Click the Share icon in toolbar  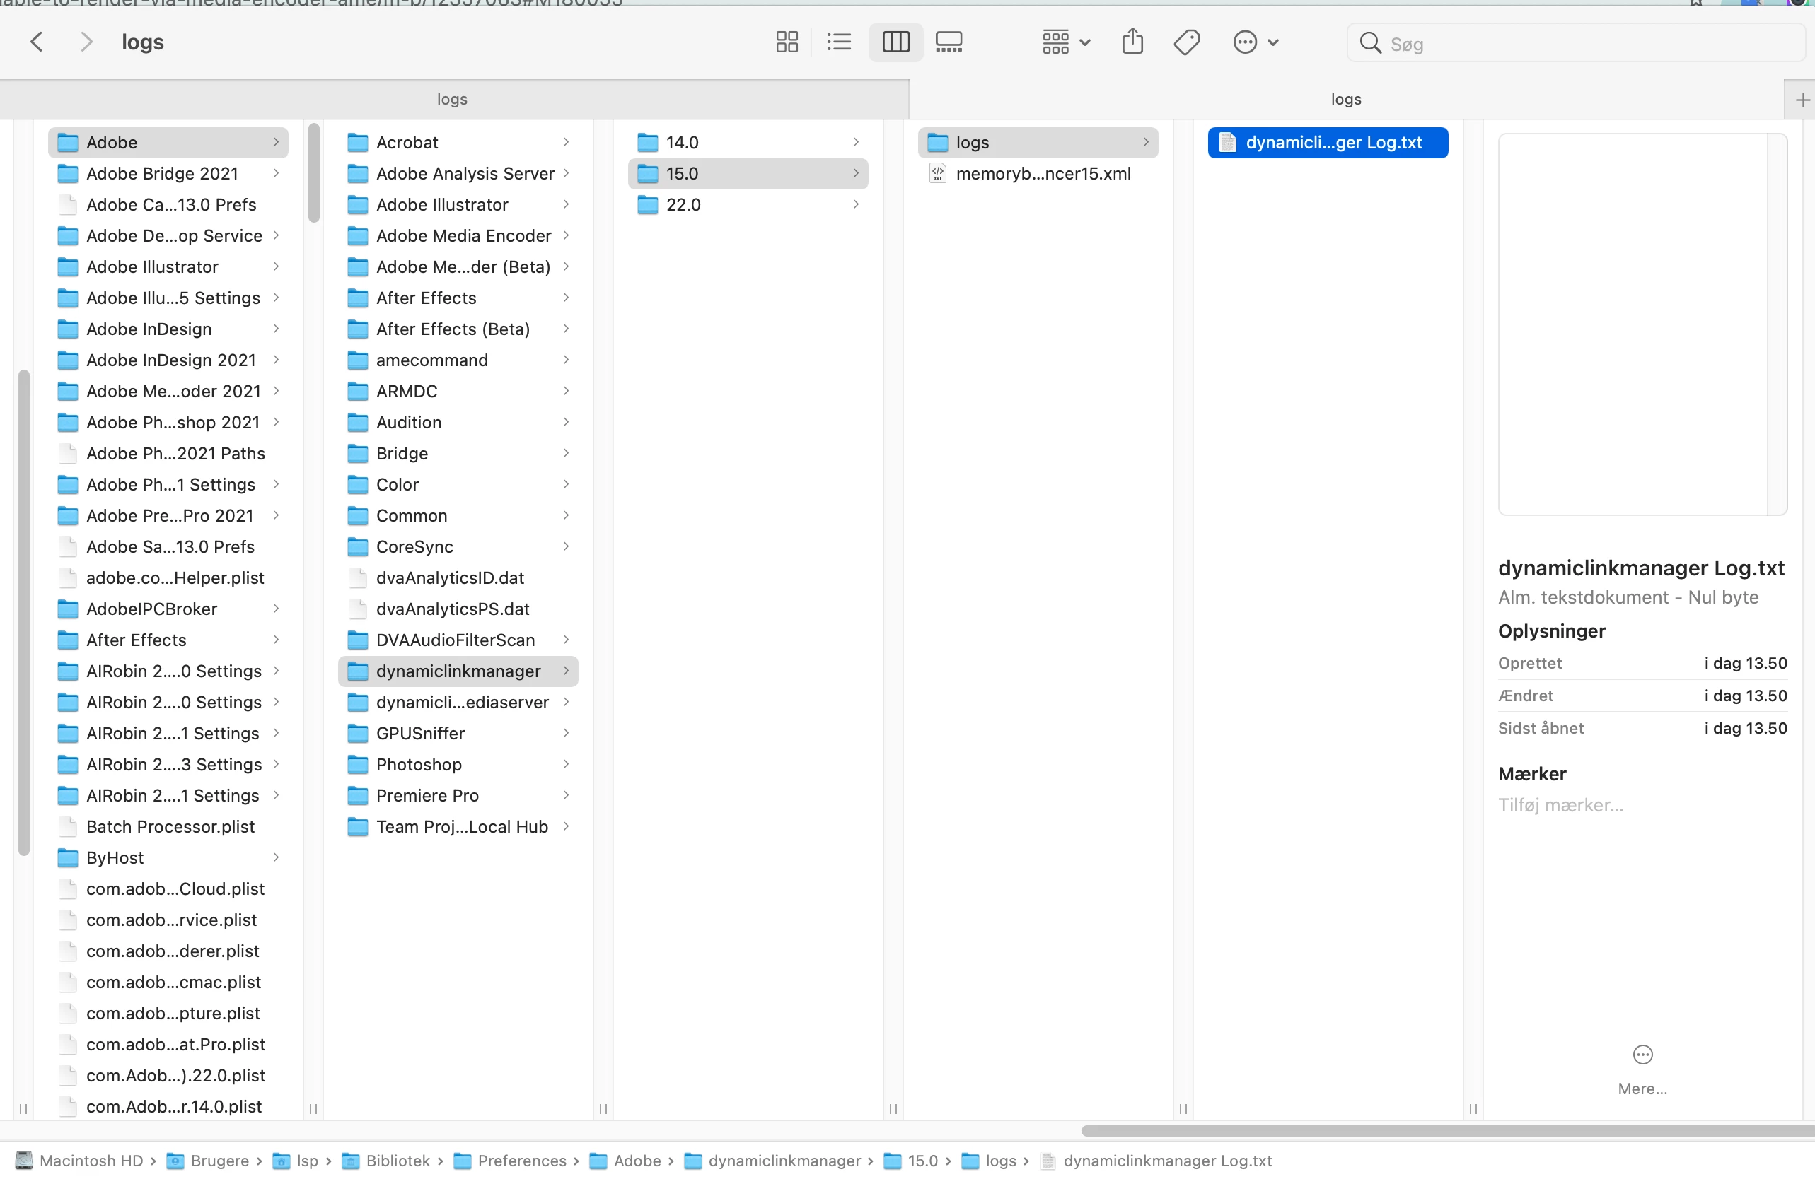click(x=1132, y=42)
